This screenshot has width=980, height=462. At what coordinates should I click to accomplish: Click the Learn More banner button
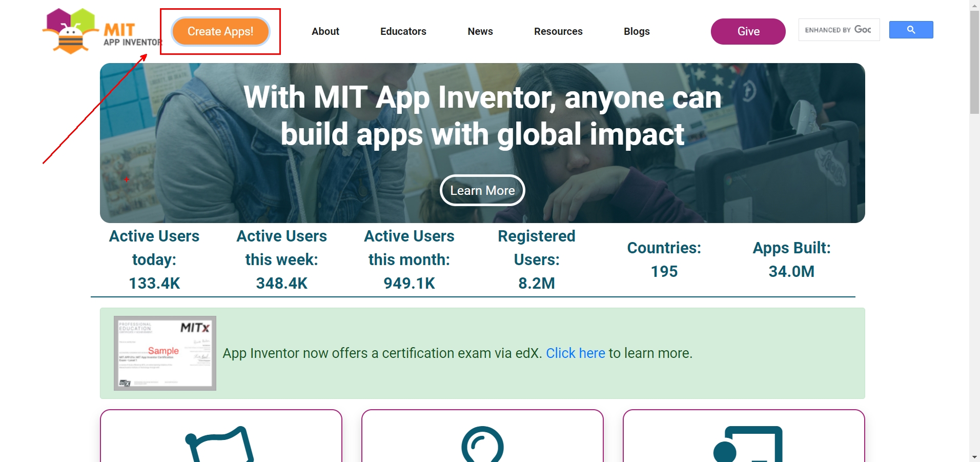482,190
